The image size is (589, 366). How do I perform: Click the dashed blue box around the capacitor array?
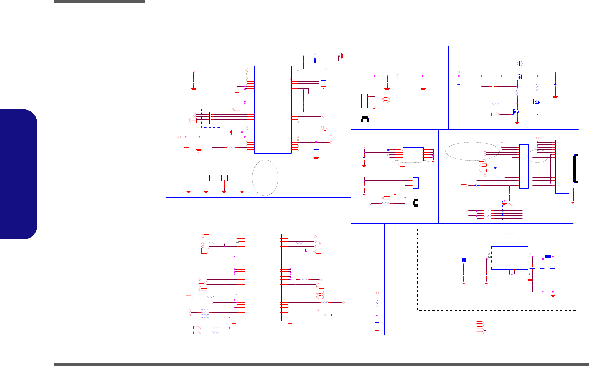pos(210,118)
